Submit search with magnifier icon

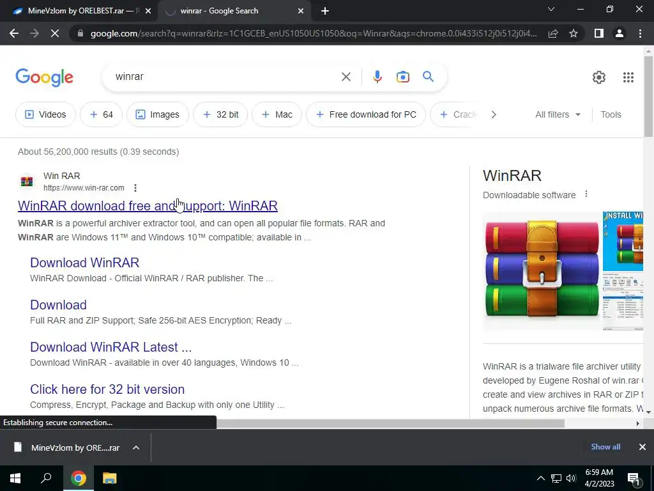pyautogui.click(x=429, y=77)
